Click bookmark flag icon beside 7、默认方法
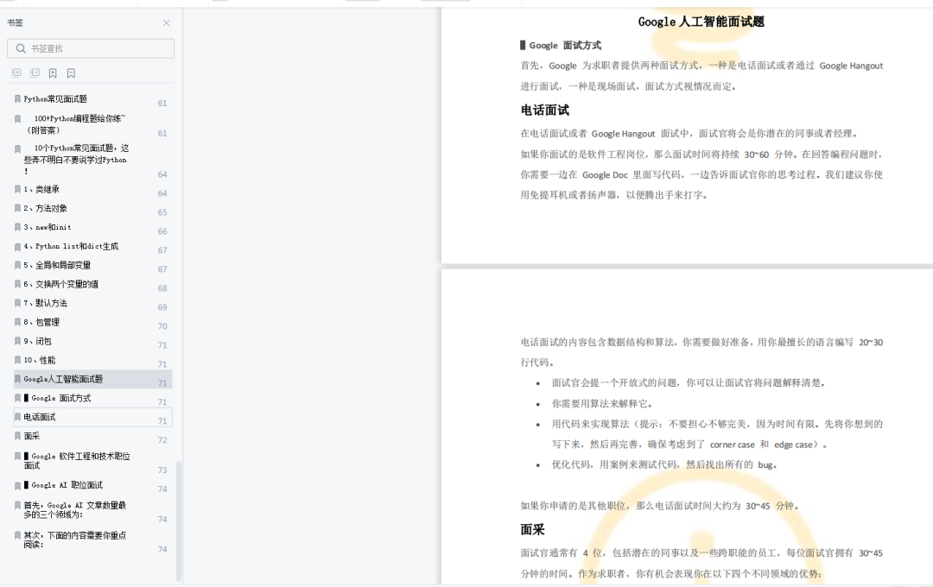Screen dimensions: 933x587 [17, 303]
